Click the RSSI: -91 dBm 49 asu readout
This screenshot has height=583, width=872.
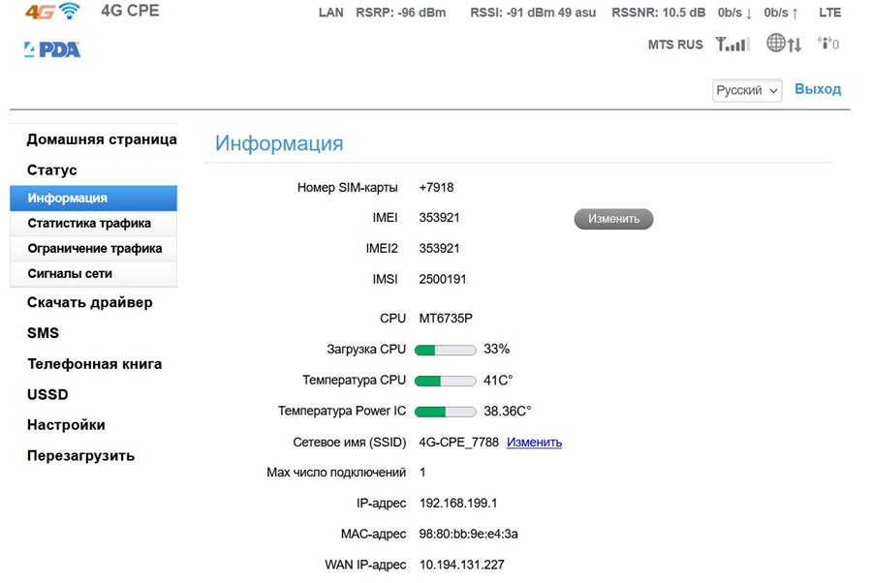click(533, 13)
